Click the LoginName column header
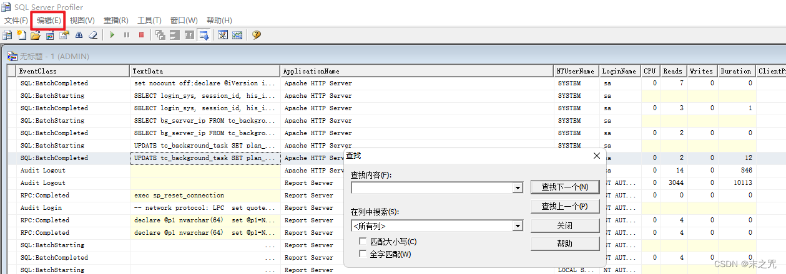Screen dimensions: 786x274 coord(621,71)
